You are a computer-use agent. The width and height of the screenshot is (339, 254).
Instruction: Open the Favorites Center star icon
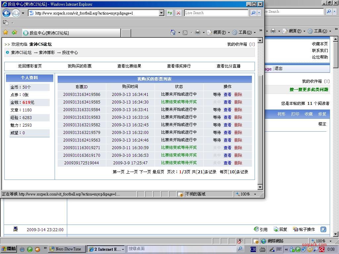5,32
